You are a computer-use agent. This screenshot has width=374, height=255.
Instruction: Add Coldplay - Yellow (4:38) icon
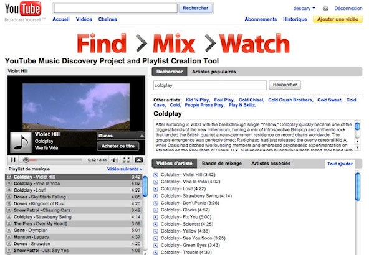coord(156,231)
